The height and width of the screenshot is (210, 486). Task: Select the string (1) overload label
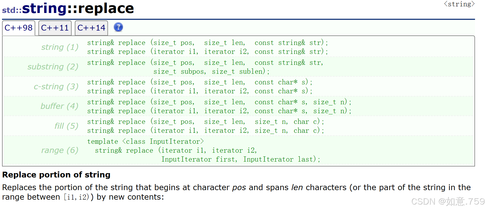(x=60, y=47)
